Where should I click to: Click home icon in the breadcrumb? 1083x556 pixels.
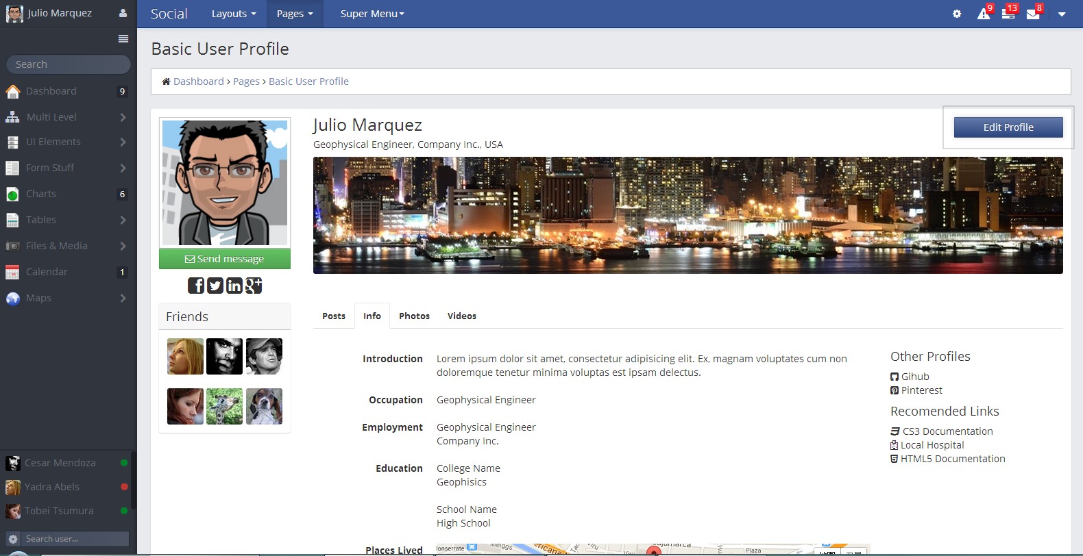(166, 81)
